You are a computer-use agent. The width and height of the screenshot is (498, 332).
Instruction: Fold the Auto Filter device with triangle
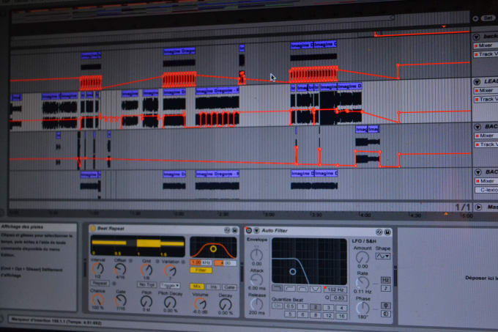[x=256, y=231]
